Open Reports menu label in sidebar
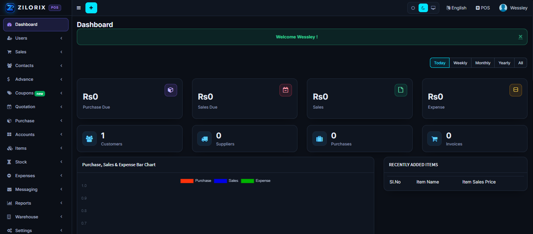533x234 pixels. tap(23, 203)
